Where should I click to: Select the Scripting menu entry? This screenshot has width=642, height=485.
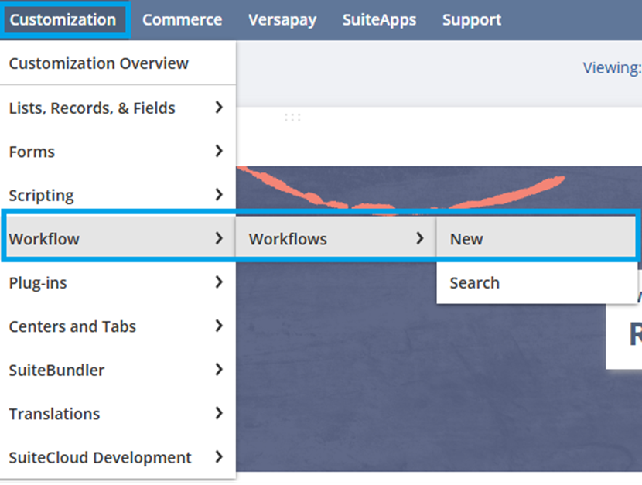[118, 195]
